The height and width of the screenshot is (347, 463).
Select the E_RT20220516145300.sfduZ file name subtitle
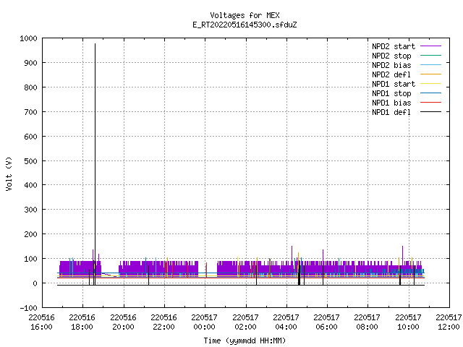245,25
